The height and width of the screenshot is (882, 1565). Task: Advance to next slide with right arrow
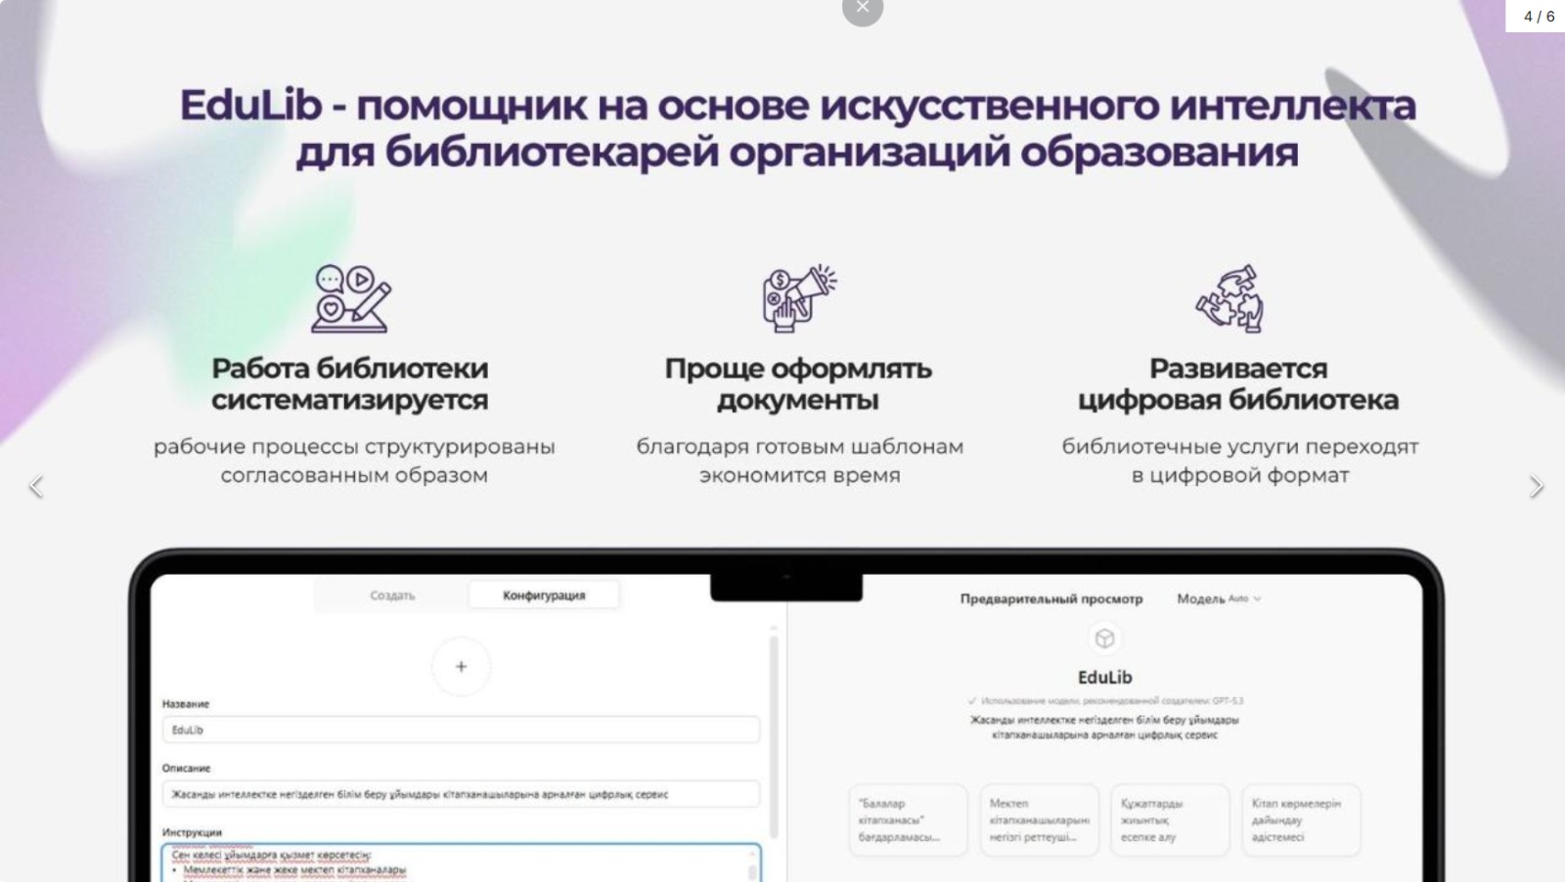pos(1538,486)
